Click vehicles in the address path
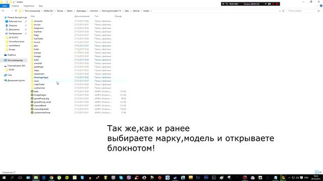The width and height of the screenshot is (323, 181). [x=136, y=11]
